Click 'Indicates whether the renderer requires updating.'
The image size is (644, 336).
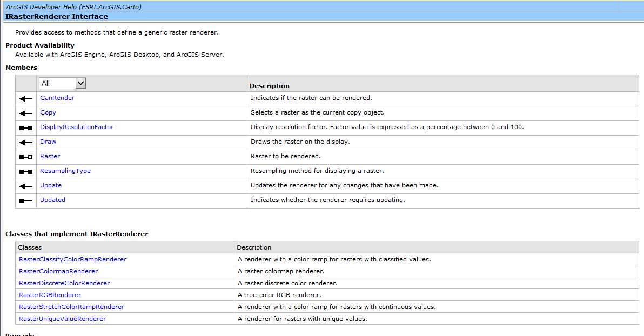tap(328, 200)
